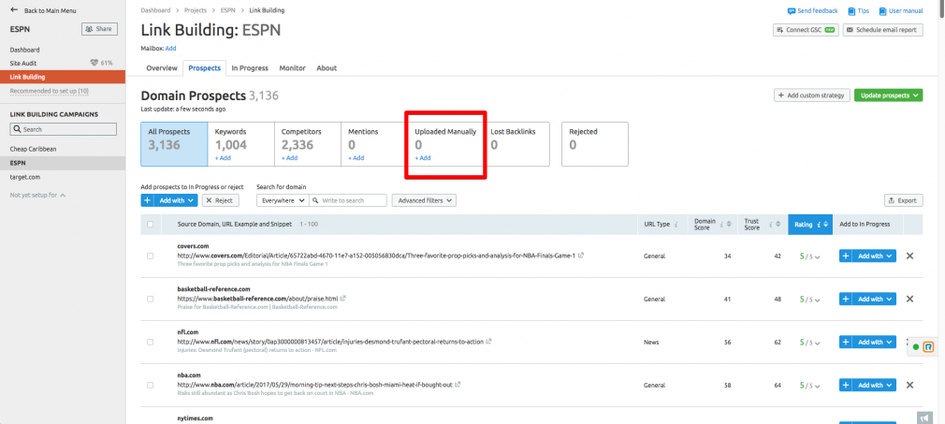This screenshot has width=945, height=424.
Task: Click the Add custom strategy button
Action: pos(812,95)
